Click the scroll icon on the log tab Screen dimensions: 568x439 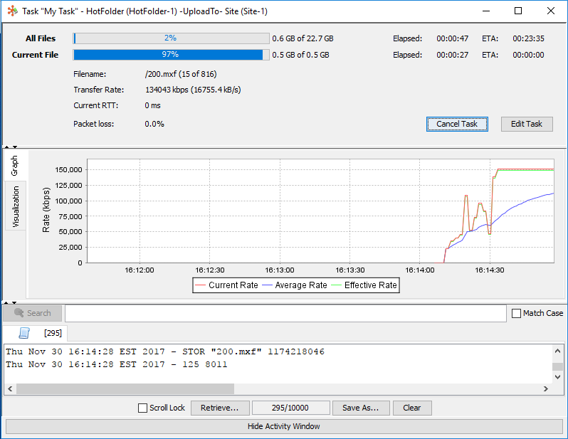tap(23, 332)
